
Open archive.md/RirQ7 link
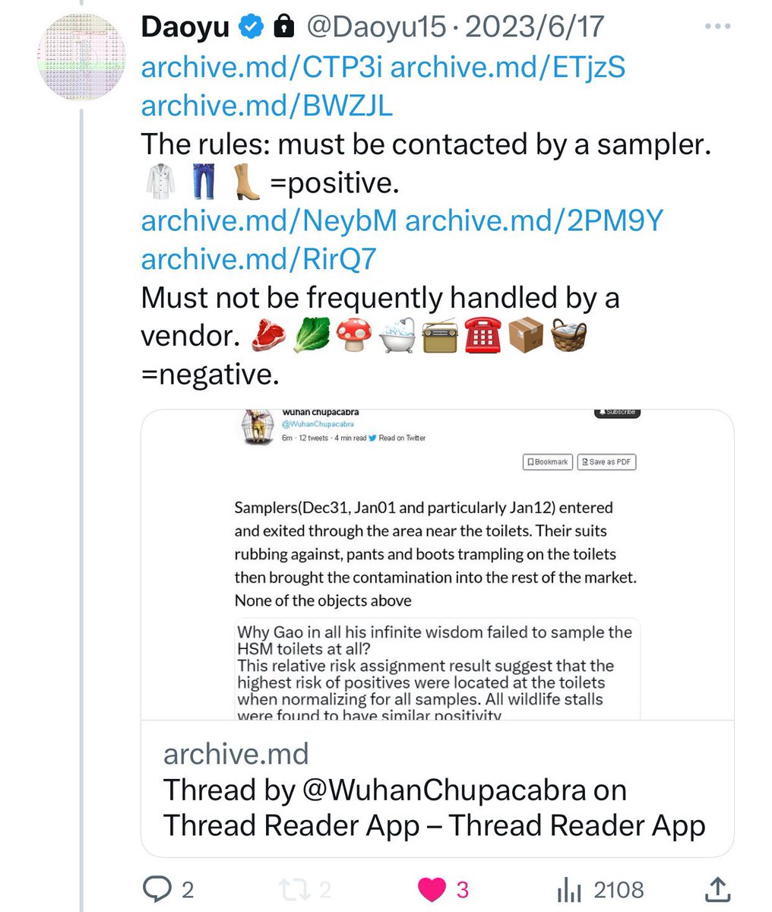(258, 259)
